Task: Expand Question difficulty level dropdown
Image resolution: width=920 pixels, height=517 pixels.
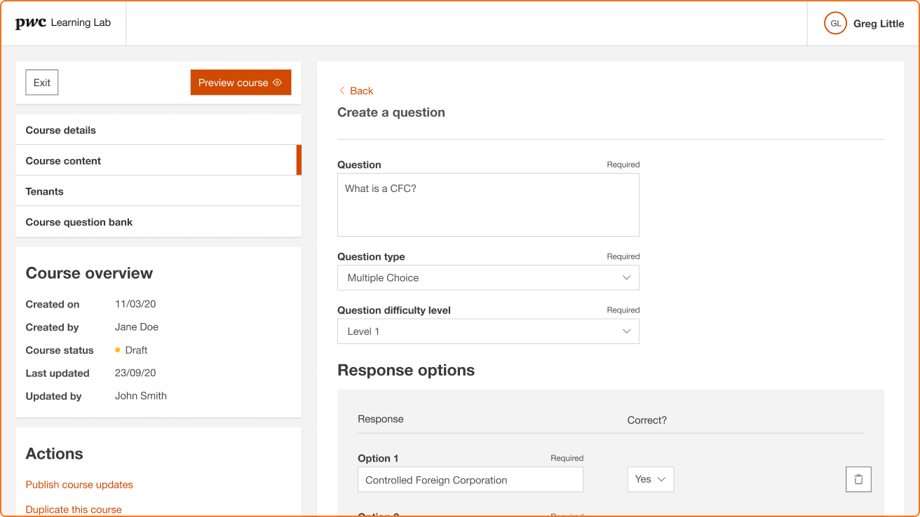Action: tap(488, 331)
